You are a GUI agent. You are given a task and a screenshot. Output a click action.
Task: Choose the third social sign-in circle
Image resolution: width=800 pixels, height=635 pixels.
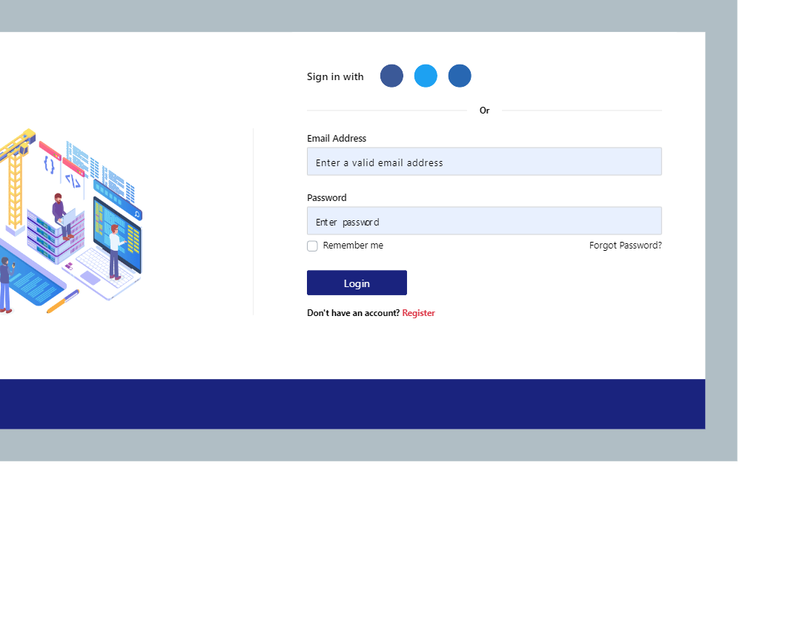460,76
